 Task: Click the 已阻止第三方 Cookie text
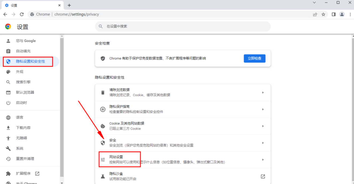125,129
